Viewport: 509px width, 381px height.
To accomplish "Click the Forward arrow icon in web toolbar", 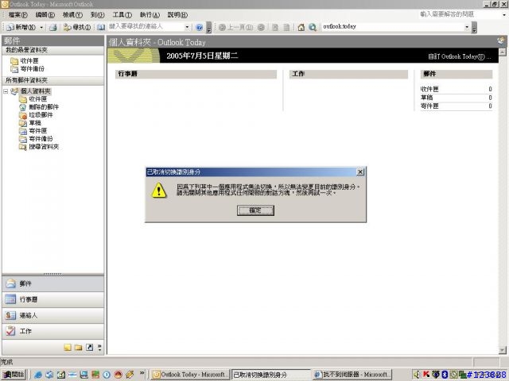I will 261,27.
